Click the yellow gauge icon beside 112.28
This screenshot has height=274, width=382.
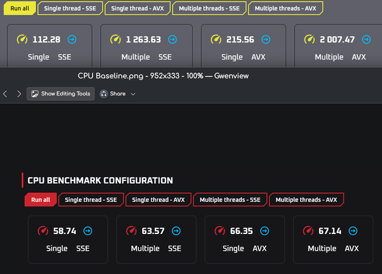[x=23, y=39]
